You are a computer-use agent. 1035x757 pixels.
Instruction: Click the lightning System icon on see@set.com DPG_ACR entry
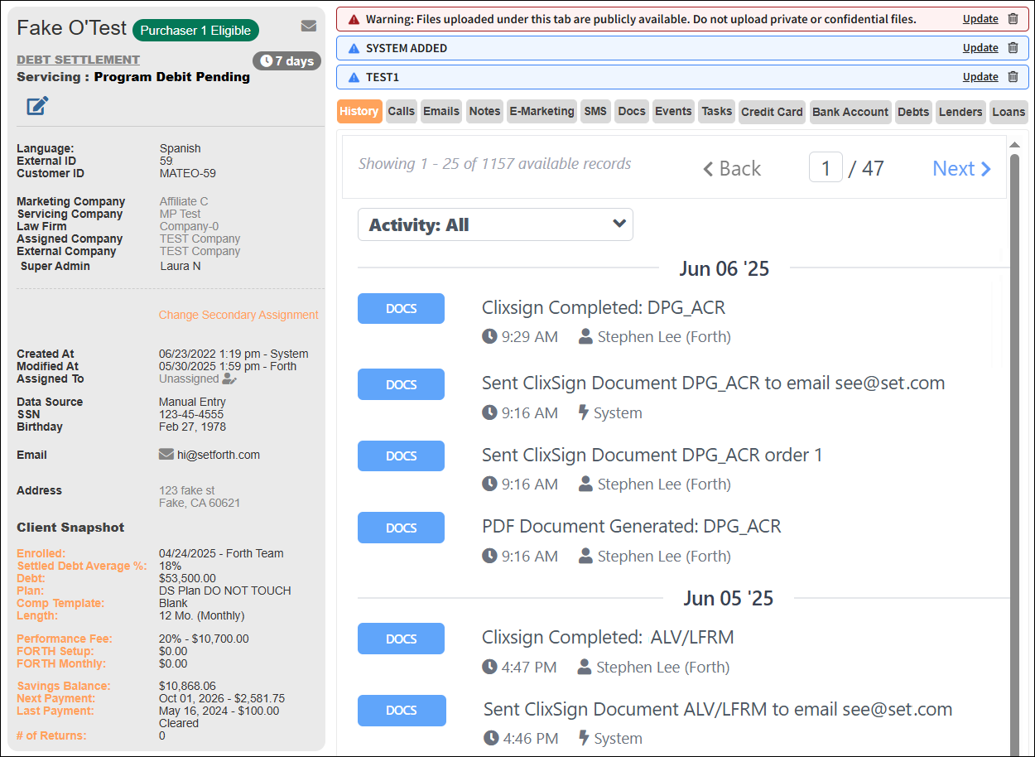point(583,412)
